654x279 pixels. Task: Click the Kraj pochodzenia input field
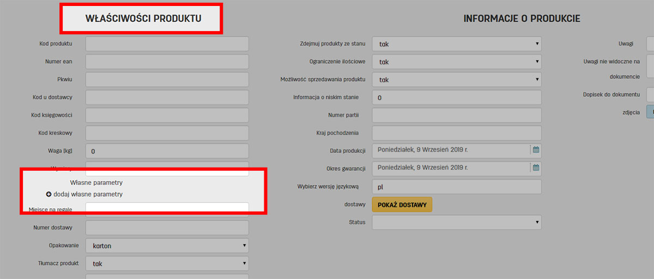[x=457, y=133]
